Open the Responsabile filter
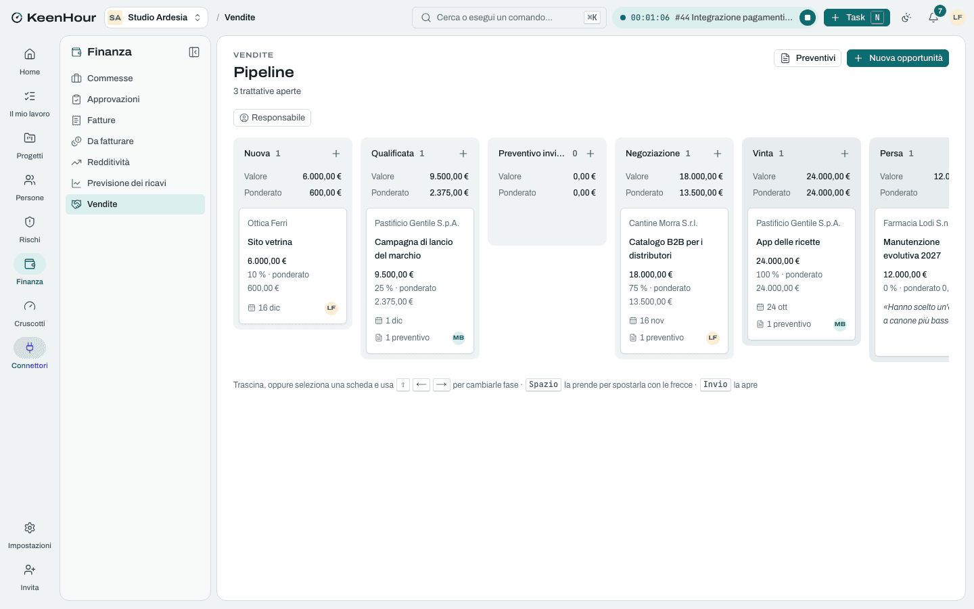The height and width of the screenshot is (609, 974). 272,118
